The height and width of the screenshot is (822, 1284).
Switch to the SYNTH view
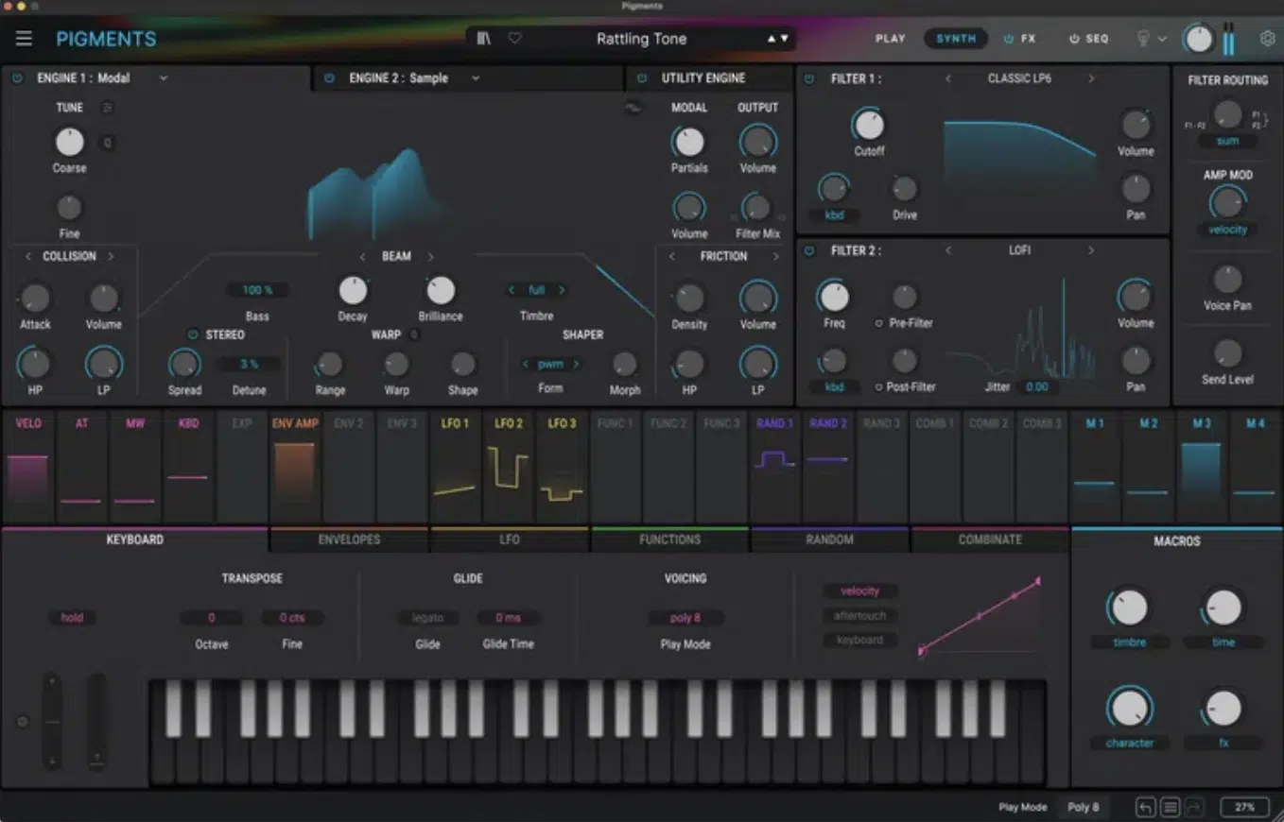[x=955, y=39]
